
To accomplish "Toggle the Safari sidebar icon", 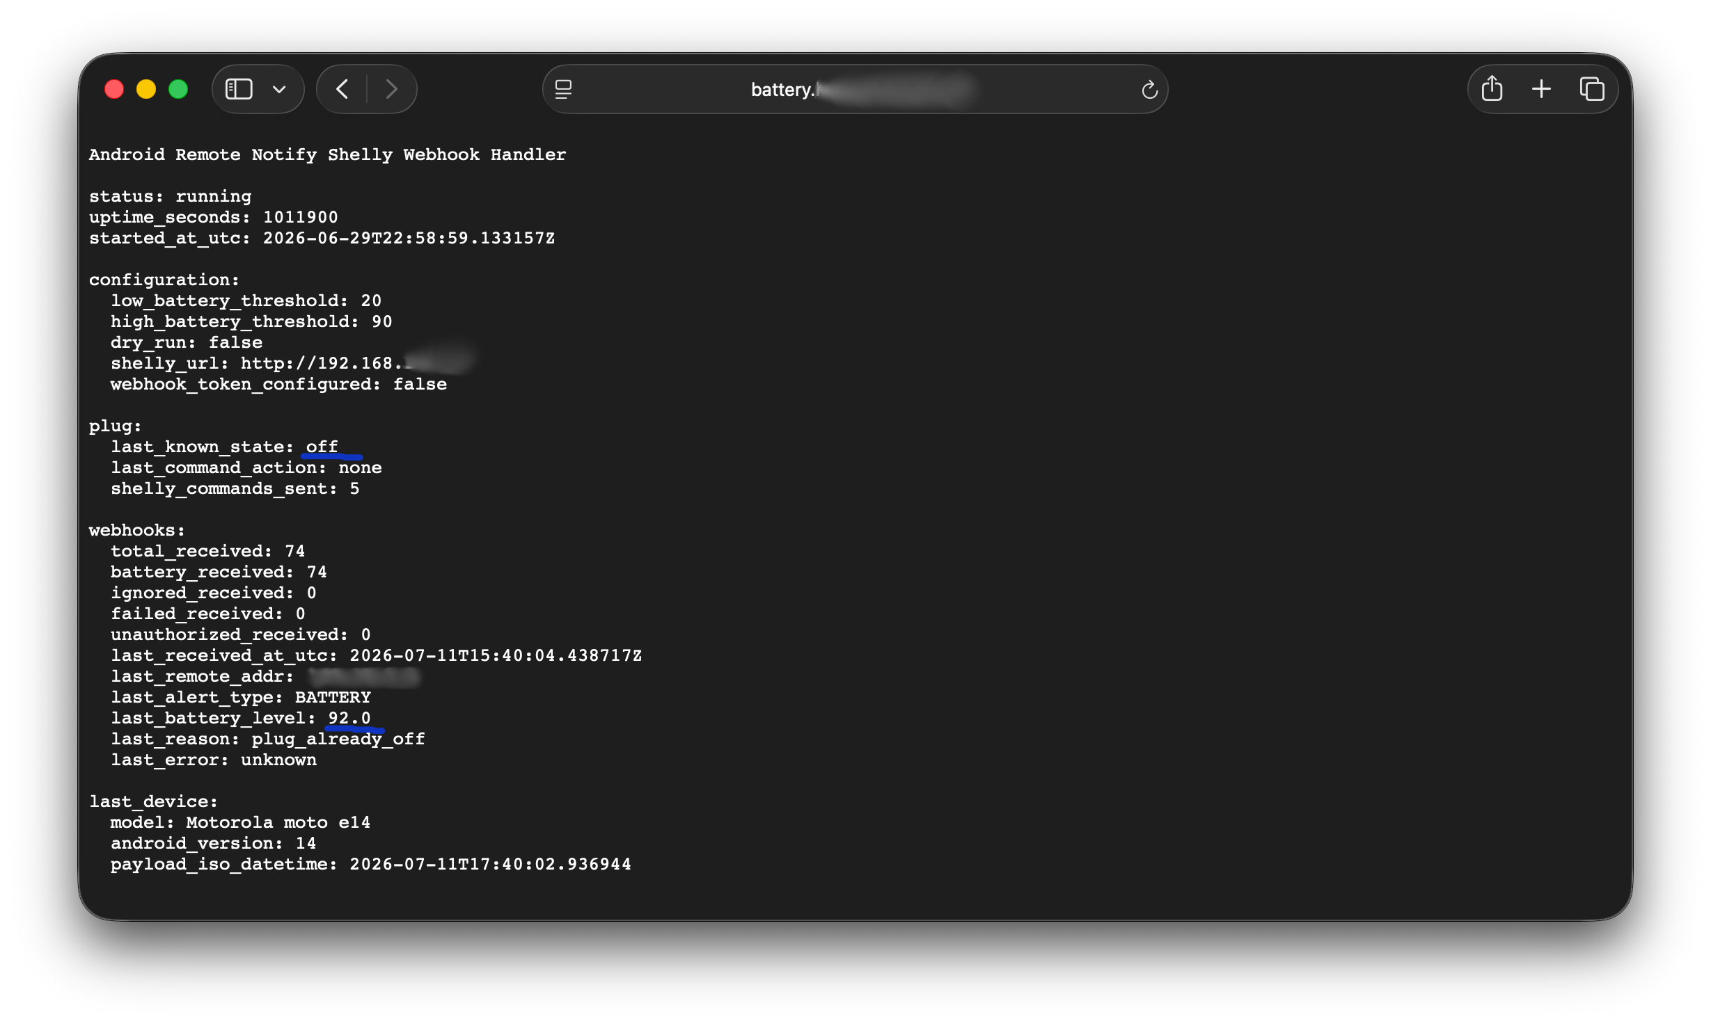I will [239, 89].
